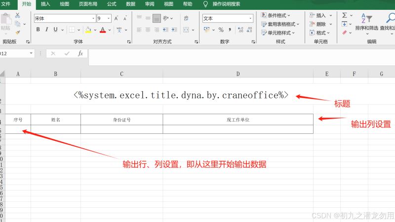Screen dimensions: 395x222
Task: Click Merge and Center icon
Action: click(186, 30)
